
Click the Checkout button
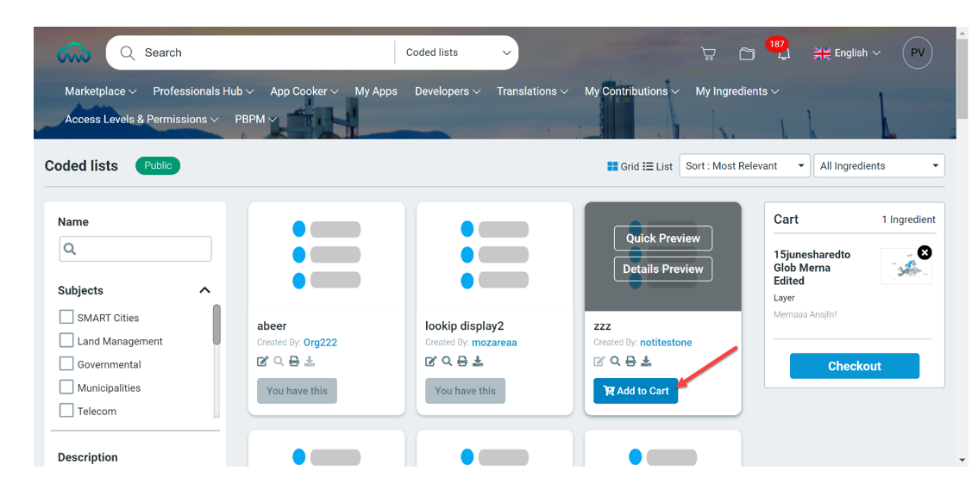[855, 366]
